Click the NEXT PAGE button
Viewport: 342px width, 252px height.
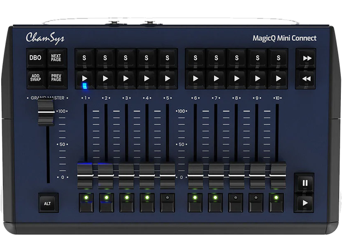click(57, 58)
